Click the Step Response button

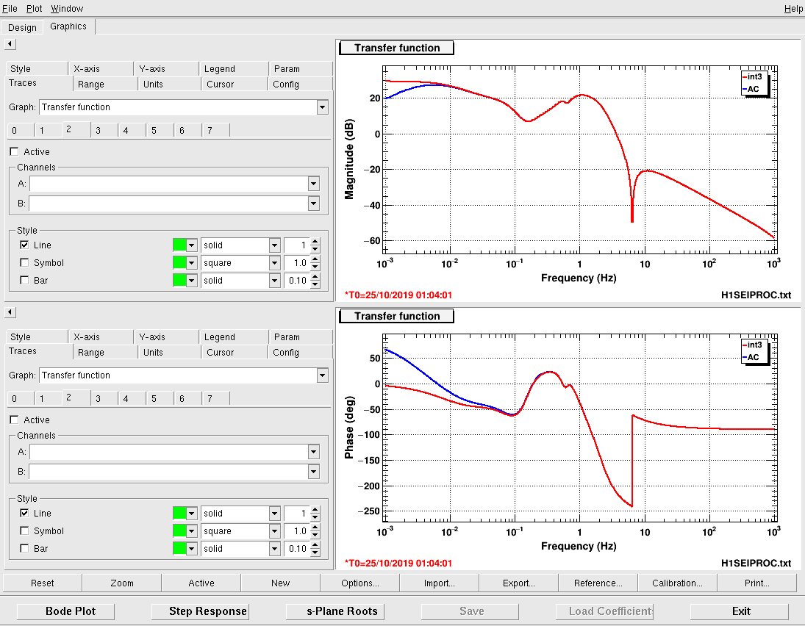208,611
